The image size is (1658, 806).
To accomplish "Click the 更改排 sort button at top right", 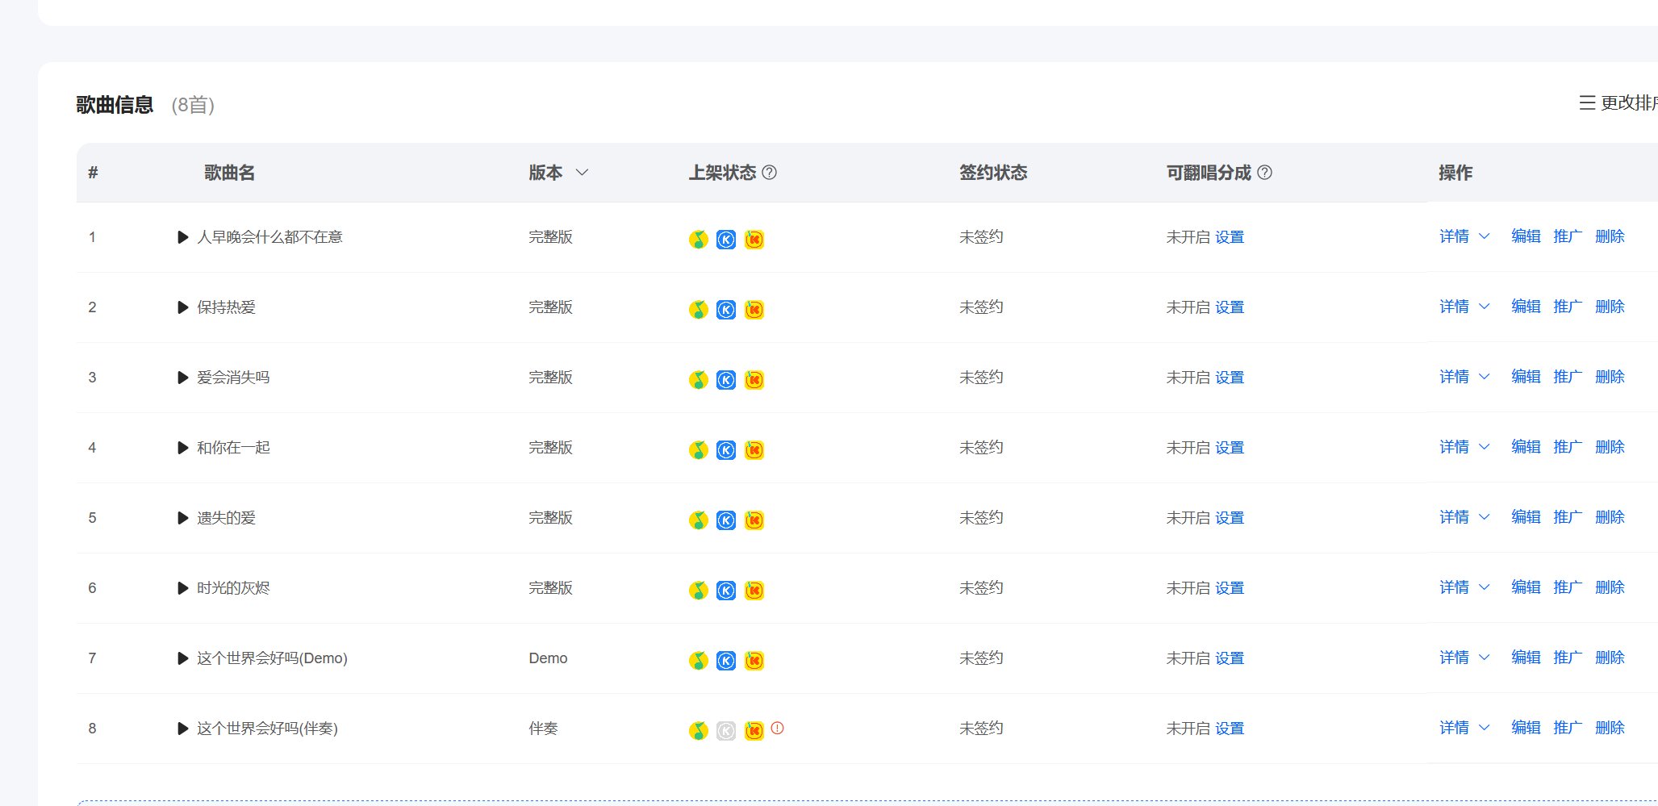I will click(1617, 103).
